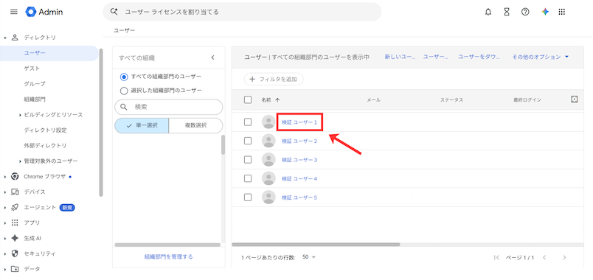Toggle the select-all users checkbox
This screenshot has width=593, height=280.
tap(248, 99)
